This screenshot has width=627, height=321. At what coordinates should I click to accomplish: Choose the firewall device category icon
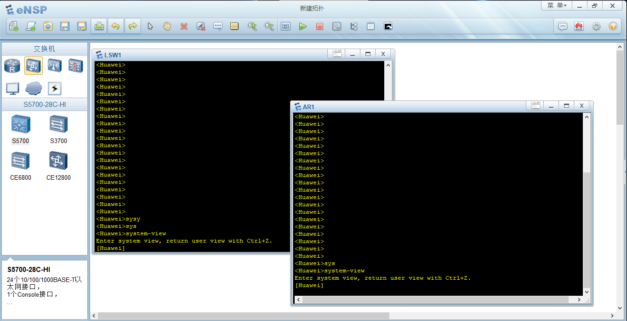click(76, 66)
